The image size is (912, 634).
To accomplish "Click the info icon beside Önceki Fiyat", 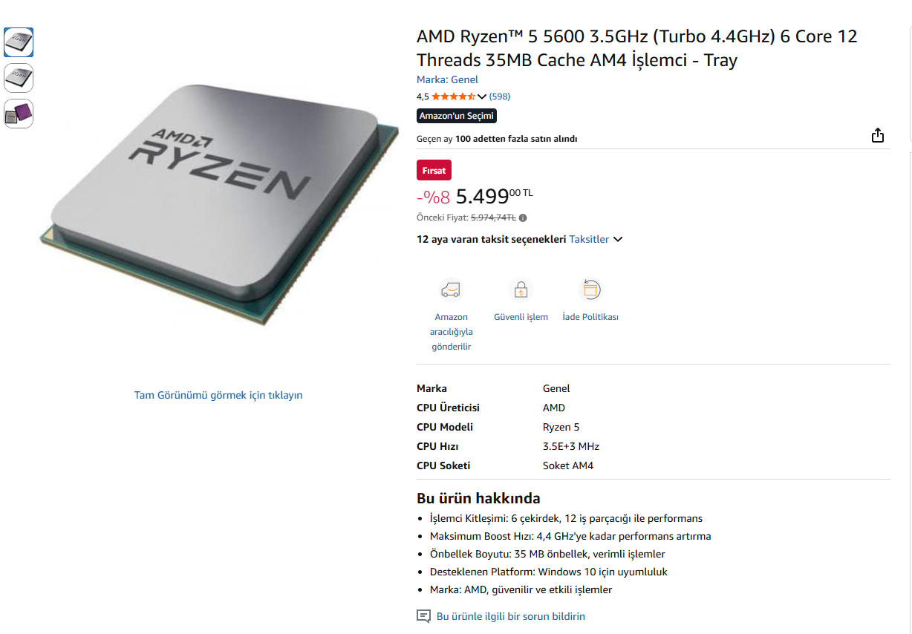I will click(523, 218).
